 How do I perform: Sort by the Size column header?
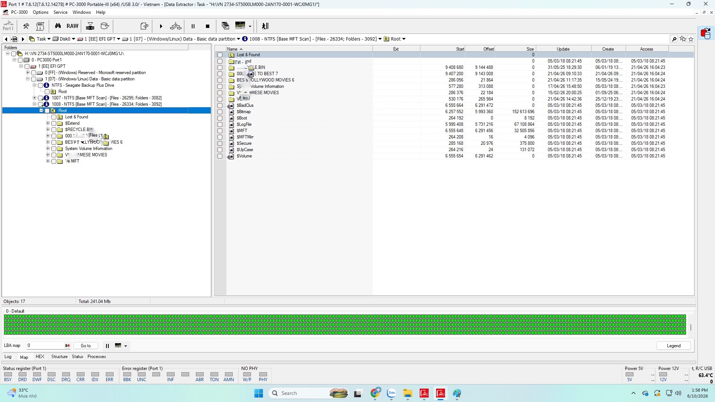point(515,49)
